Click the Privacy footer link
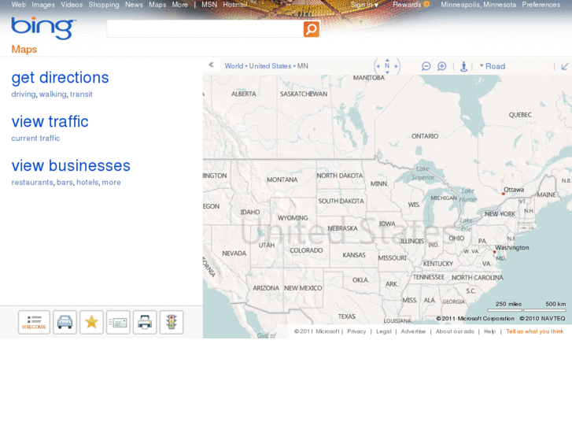This screenshot has height=429, width=572. click(x=356, y=331)
